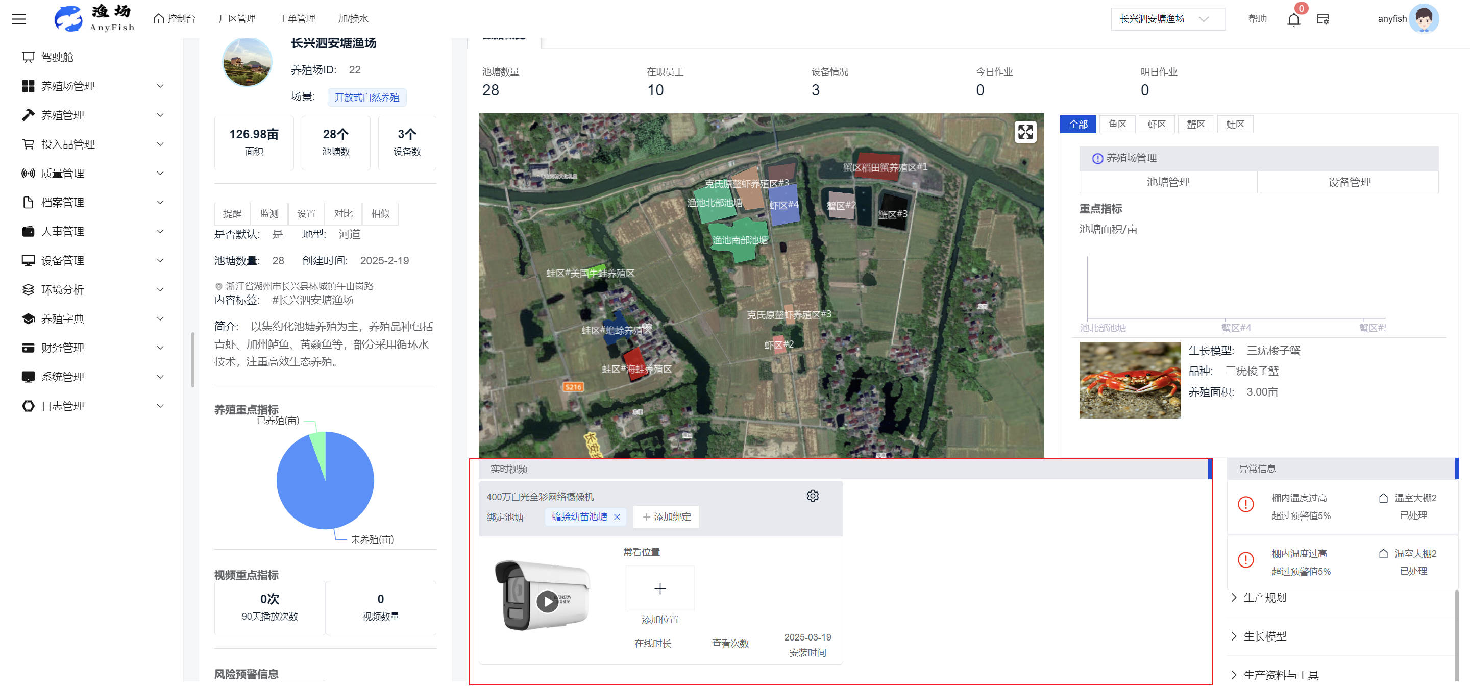Play the camera video preview
The height and width of the screenshot is (689, 1470).
coord(547,601)
